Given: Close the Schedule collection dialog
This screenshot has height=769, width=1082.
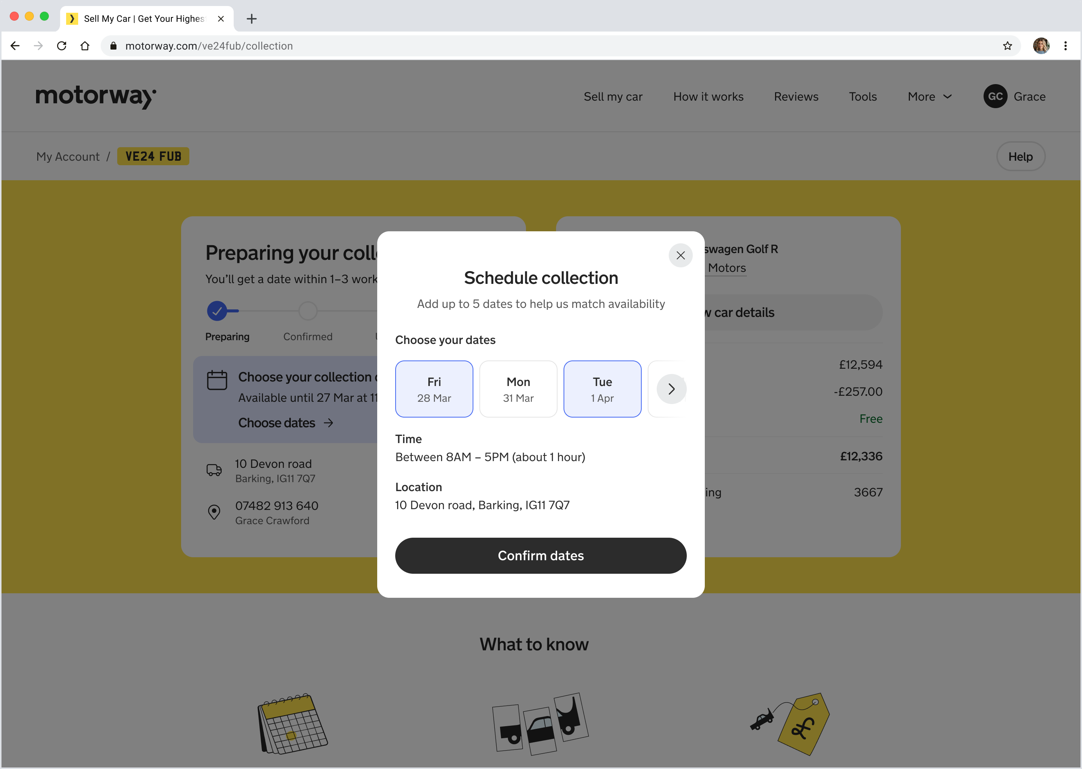Looking at the screenshot, I should [x=680, y=255].
